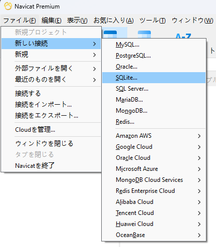Image resolution: width=216 pixels, height=247 pixels.
Task: Expand 最近のものを開く submenu
Action: tap(51, 80)
